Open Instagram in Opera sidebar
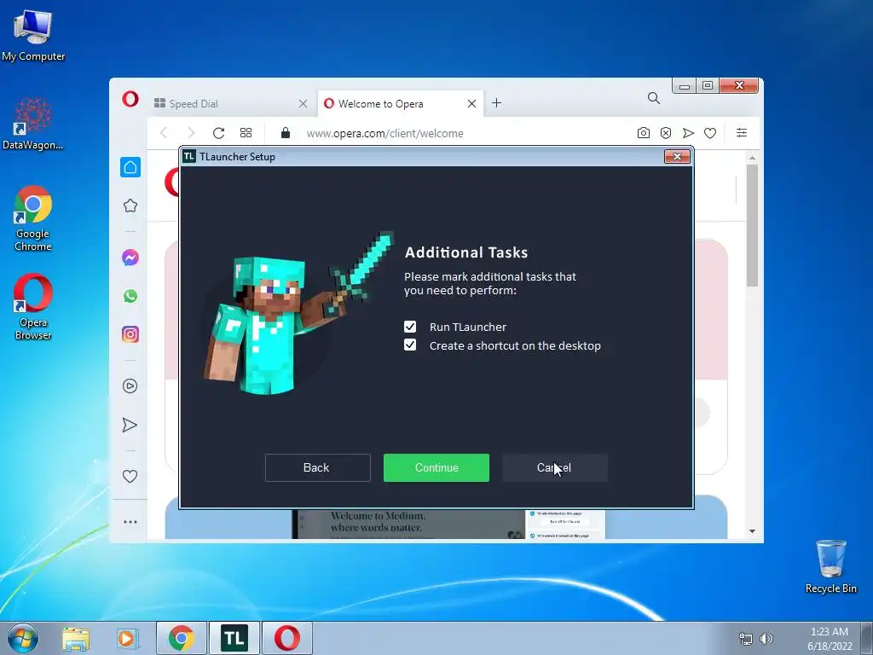 pyautogui.click(x=130, y=334)
